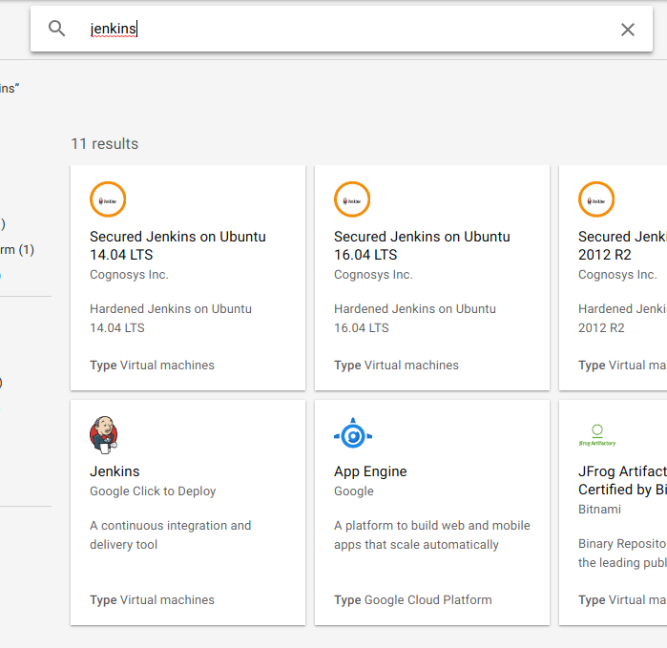Click 'Google' publisher under App Engine
Screen dimensions: 667x648
pyautogui.click(x=353, y=491)
